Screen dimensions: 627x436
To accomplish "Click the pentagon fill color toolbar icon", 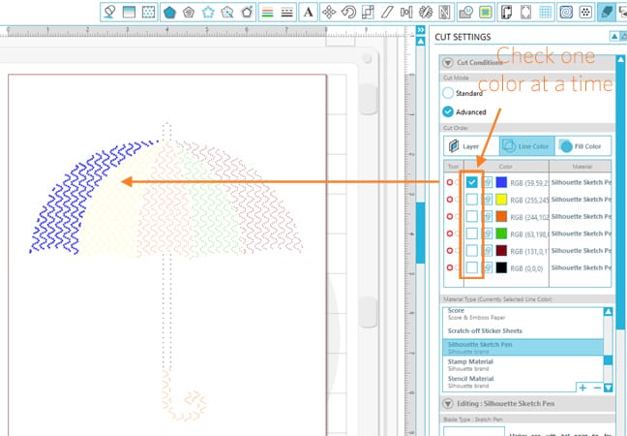I will [170, 12].
